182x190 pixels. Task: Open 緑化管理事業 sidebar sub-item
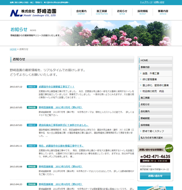pyautogui.click(x=155, y=79)
